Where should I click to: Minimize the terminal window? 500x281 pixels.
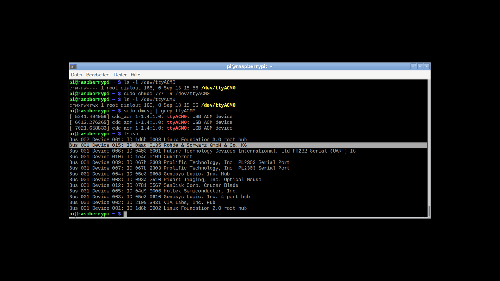[413, 66]
